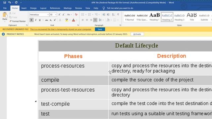Open the underline style dropdown arrow
The height and width of the screenshot is (119, 212).
(43, 20)
